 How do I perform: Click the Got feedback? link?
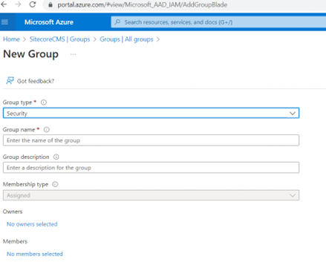click(x=36, y=81)
